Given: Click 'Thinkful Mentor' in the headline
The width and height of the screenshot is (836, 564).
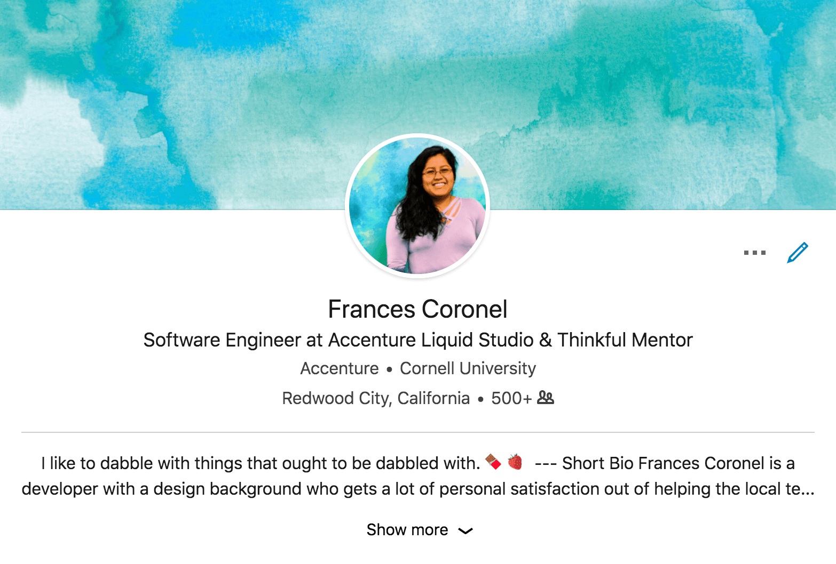Looking at the screenshot, I should click(x=625, y=340).
